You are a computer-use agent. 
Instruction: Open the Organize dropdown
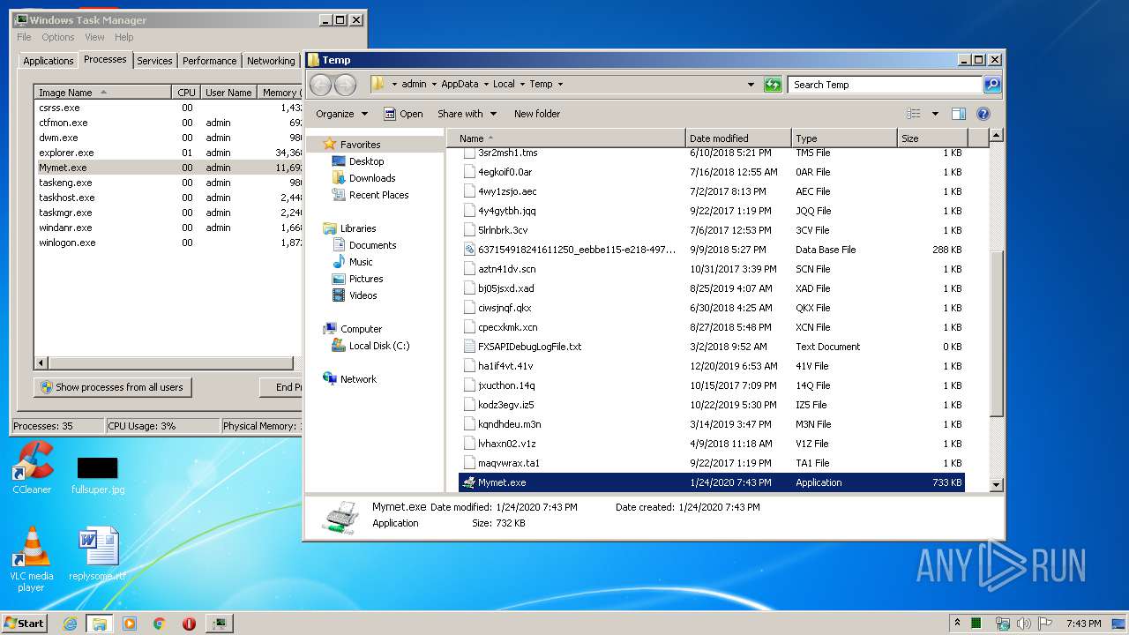pyautogui.click(x=341, y=114)
